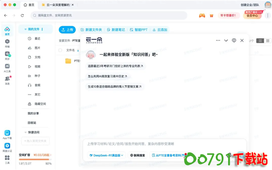This screenshot has width=272, height=170.
Task: Collapse the 快捷访问 section
Action: (25, 132)
